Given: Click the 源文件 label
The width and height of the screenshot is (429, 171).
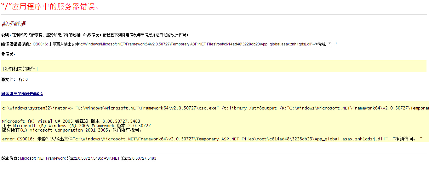Looking at the screenshot, I should (8, 80).
